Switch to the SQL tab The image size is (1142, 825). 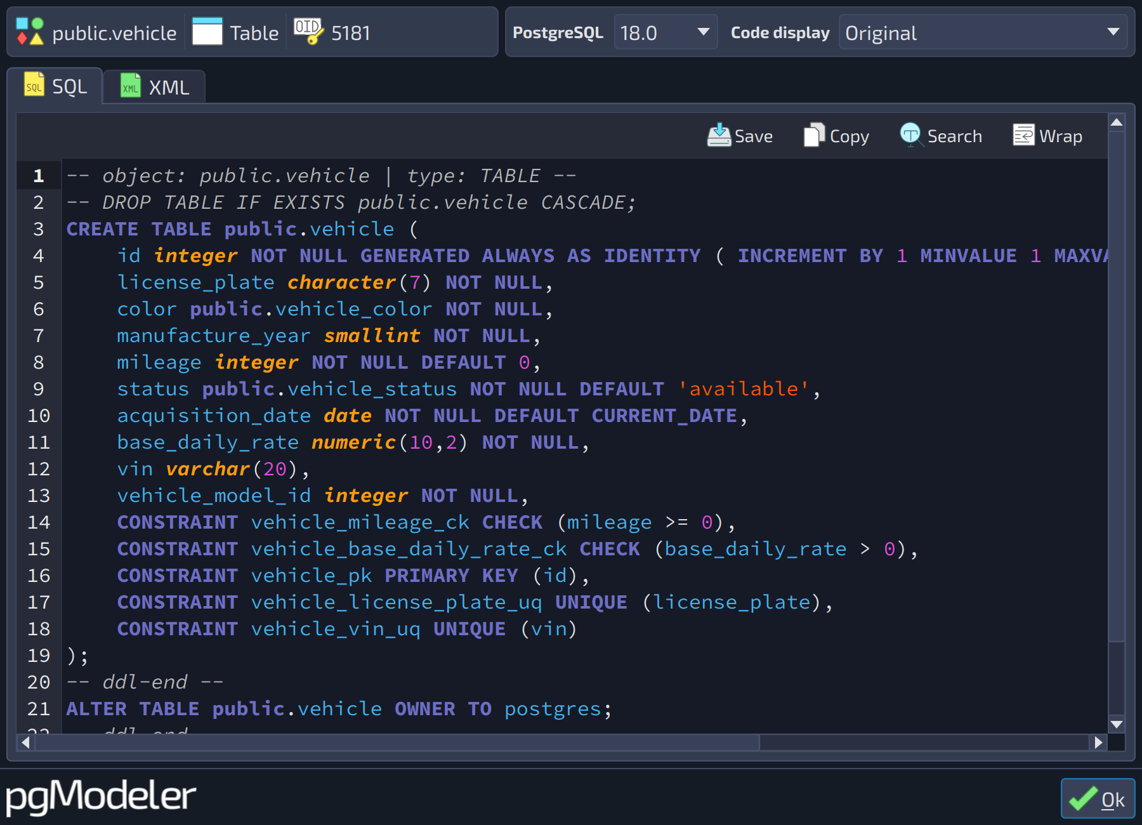pyautogui.click(x=55, y=86)
